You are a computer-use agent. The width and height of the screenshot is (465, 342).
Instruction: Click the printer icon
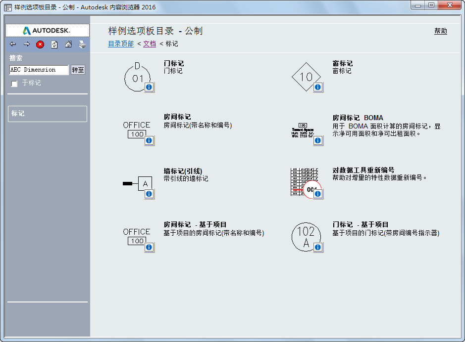coord(82,44)
